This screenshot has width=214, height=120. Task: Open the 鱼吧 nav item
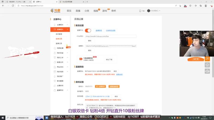tap(113, 11)
